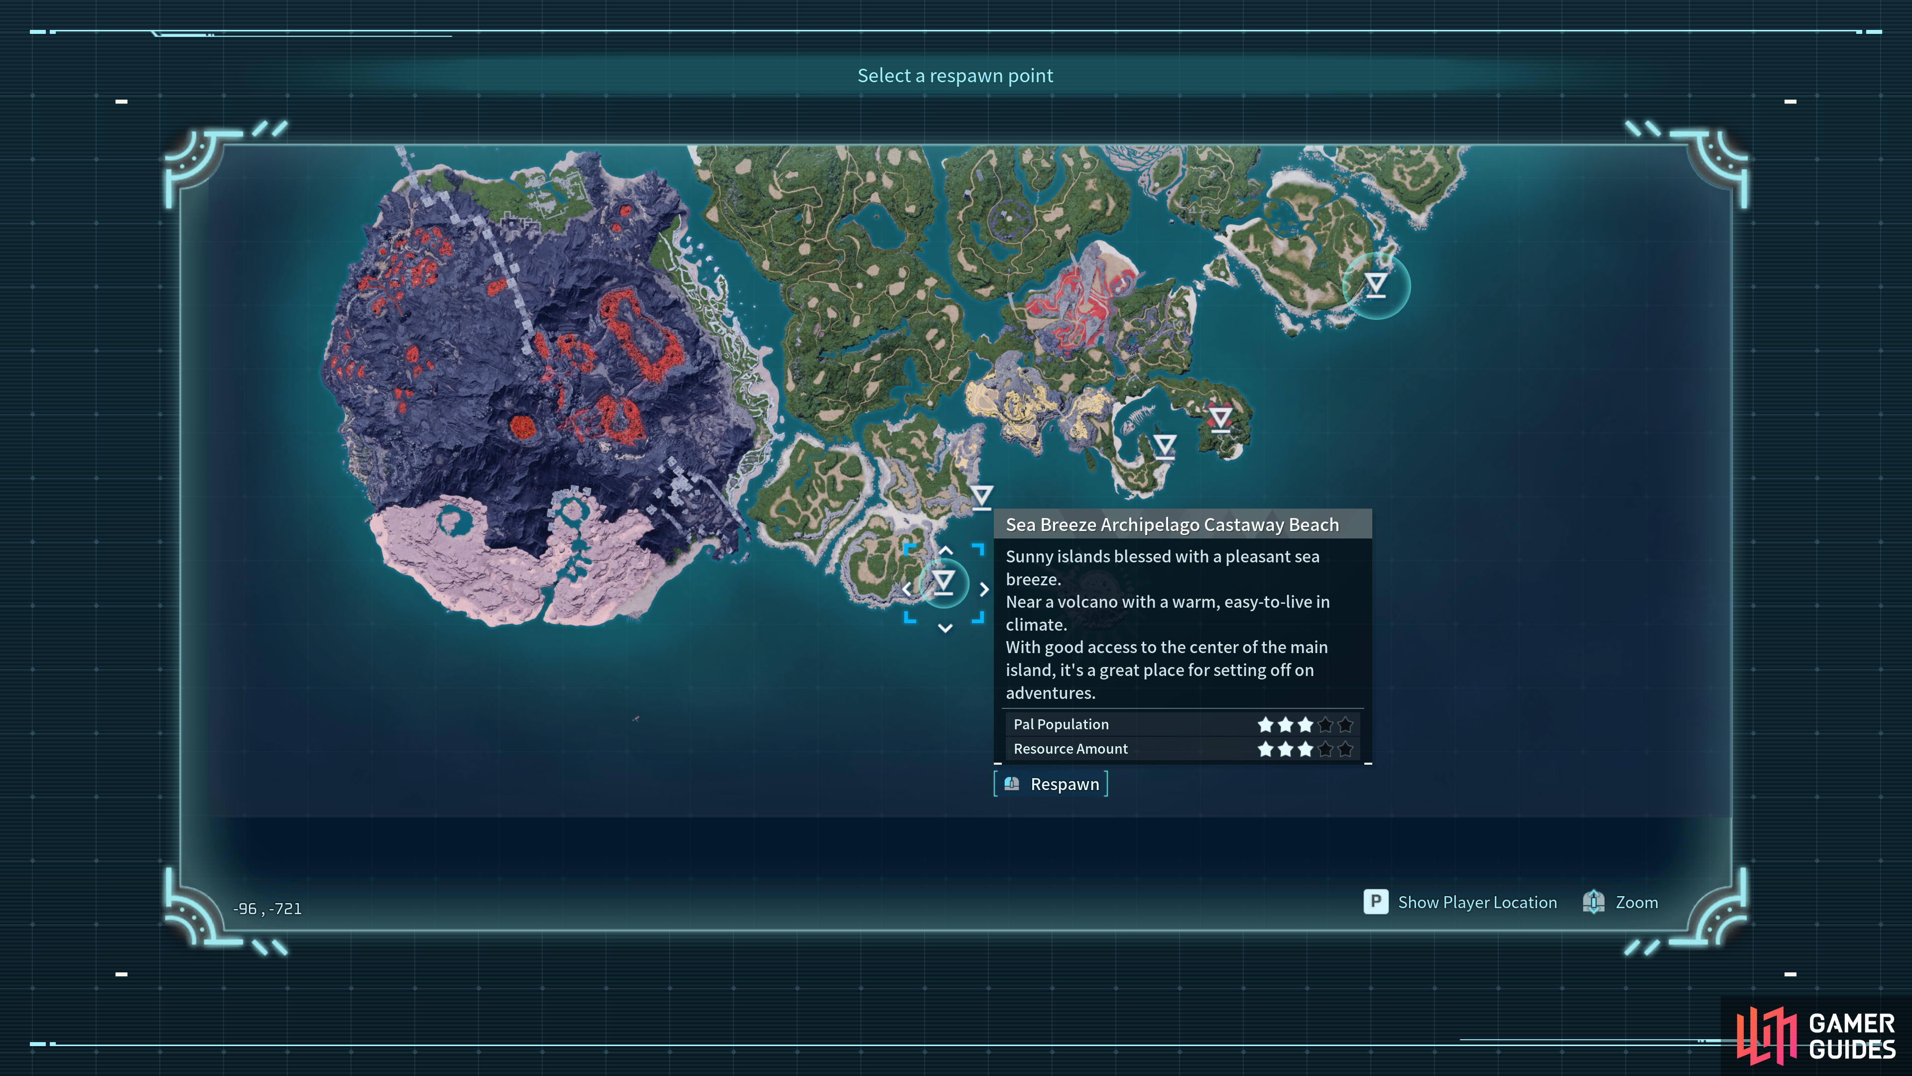Image resolution: width=1912 pixels, height=1076 pixels.
Task: Click the 'Near a volcano with a warm' description line
Action: pyautogui.click(x=1168, y=601)
